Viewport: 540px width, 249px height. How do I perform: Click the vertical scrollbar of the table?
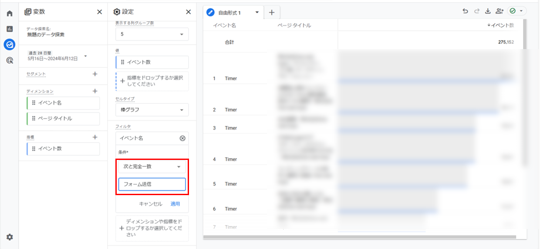tap(525, 93)
